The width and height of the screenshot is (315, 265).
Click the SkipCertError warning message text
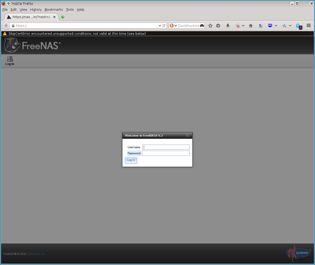tap(77, 33)
